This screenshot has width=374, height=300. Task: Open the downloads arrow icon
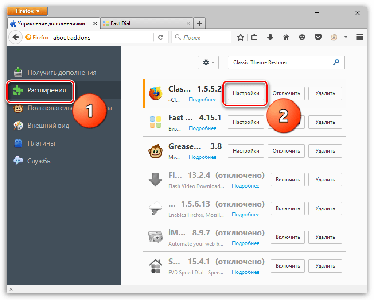pos(270,38)
